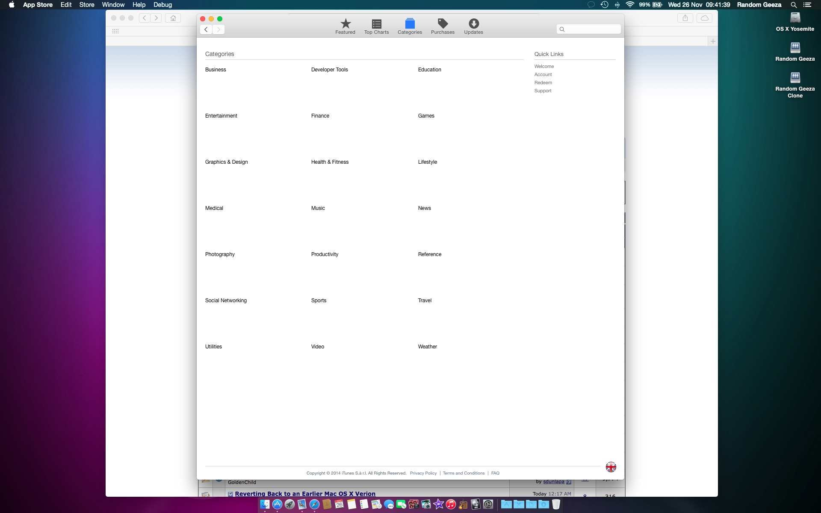Select Random Geeza Clone desktop drive
This screenshot has height=513, width=821.
[795, 85]
